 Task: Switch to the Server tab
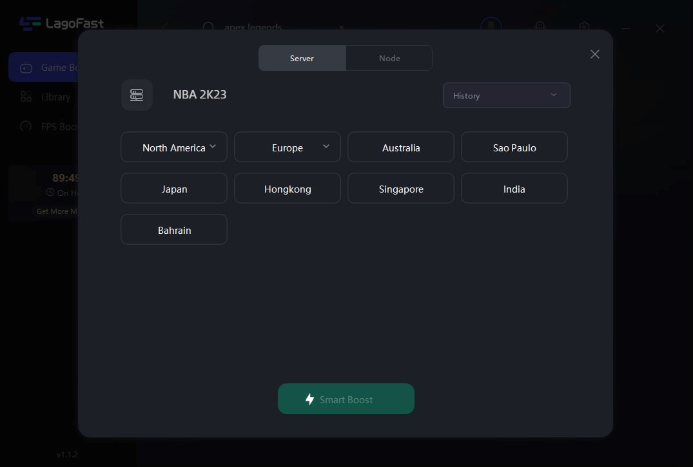[x=302, y=58]
